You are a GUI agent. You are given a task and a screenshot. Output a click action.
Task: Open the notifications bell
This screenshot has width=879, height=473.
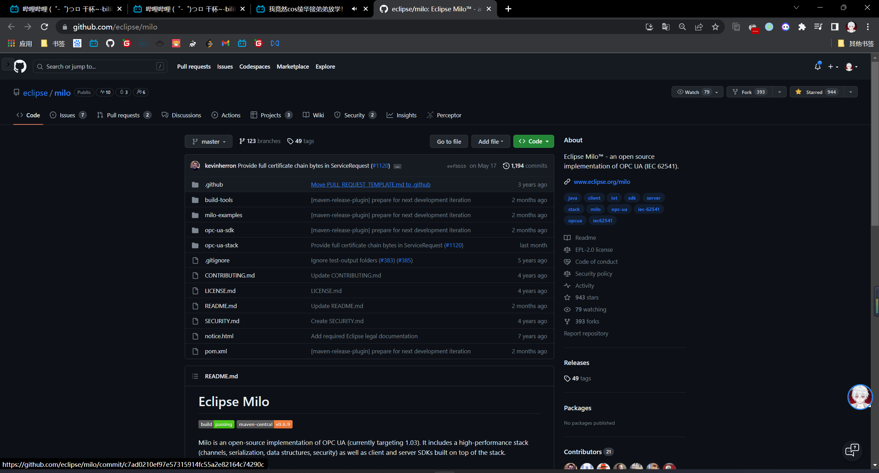818,67
